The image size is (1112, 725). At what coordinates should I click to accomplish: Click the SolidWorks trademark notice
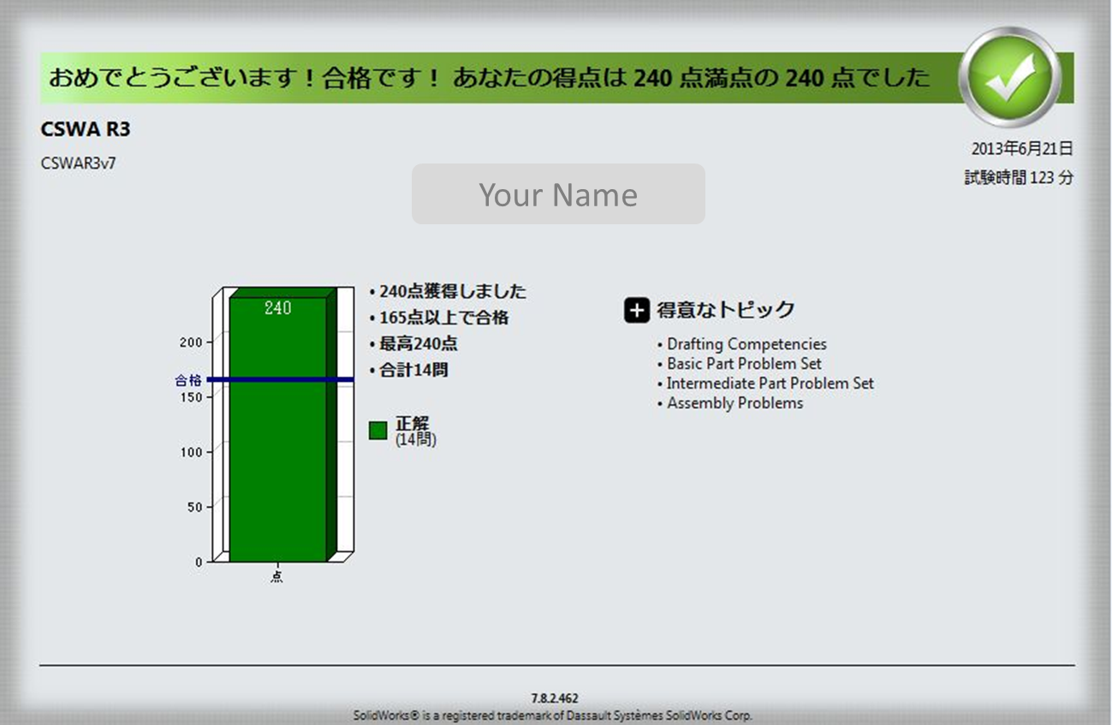553,716
